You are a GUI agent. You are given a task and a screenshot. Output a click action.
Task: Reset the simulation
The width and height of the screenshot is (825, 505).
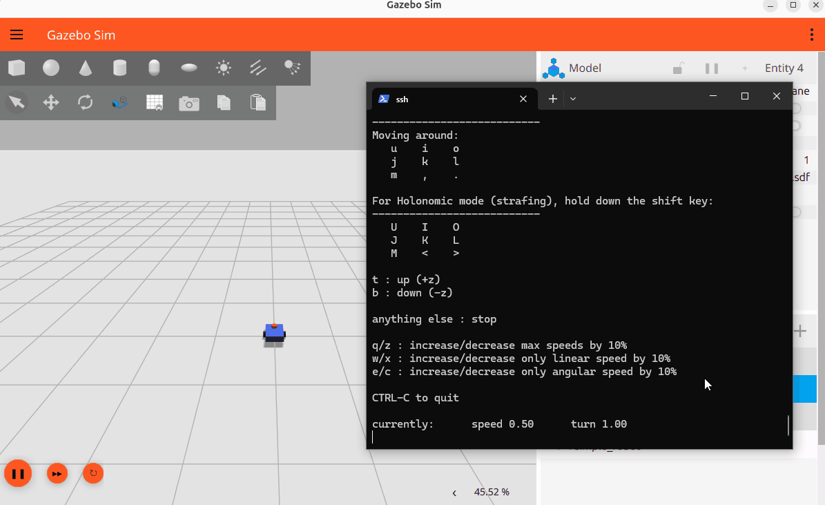point(93,473)
